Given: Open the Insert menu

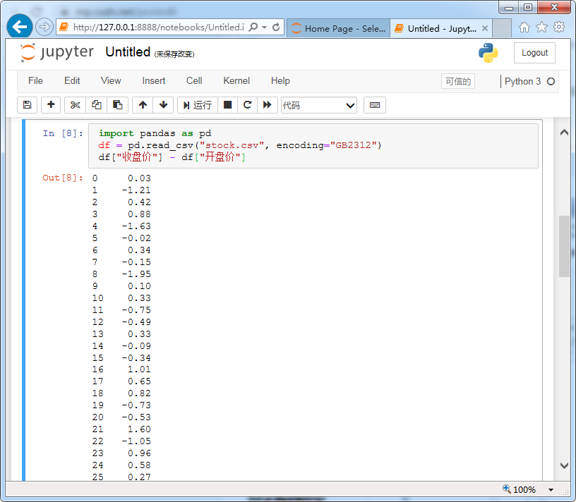Looking at the screenshot, I should pyautogui.click(x=154, y=81).
